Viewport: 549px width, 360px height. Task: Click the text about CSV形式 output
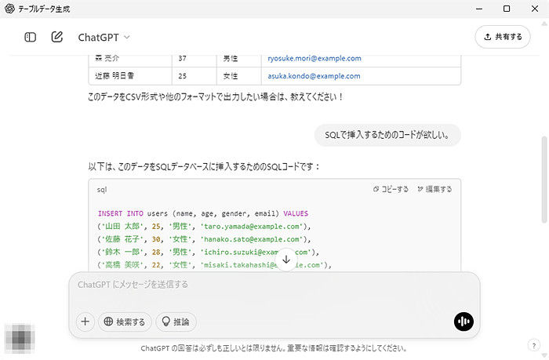point(216,96)
